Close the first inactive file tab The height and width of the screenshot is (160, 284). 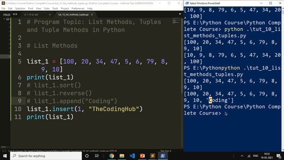coord(50,15)
